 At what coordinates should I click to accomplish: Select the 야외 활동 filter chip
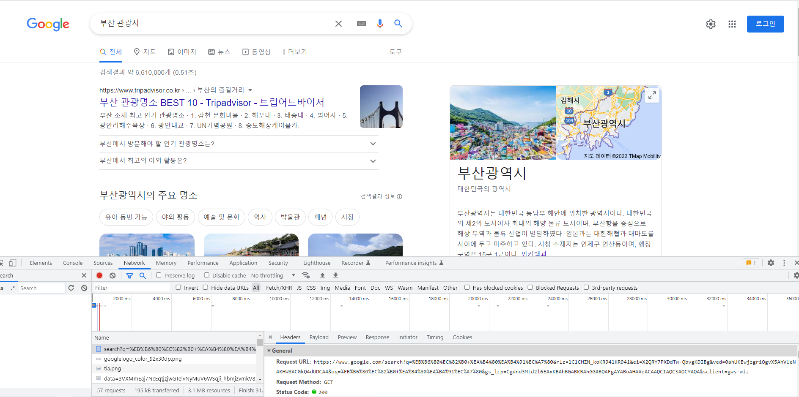[176, 217]
